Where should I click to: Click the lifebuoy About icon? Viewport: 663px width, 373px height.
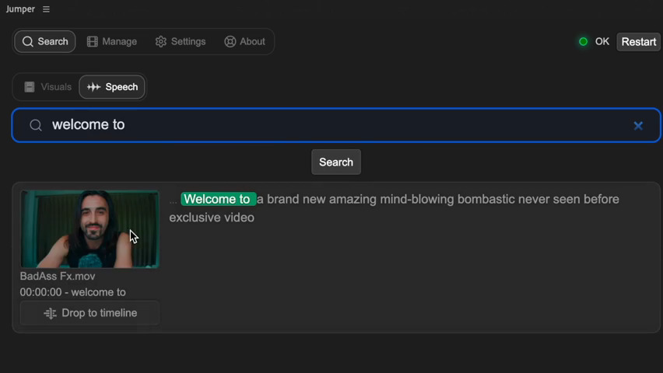230,41
